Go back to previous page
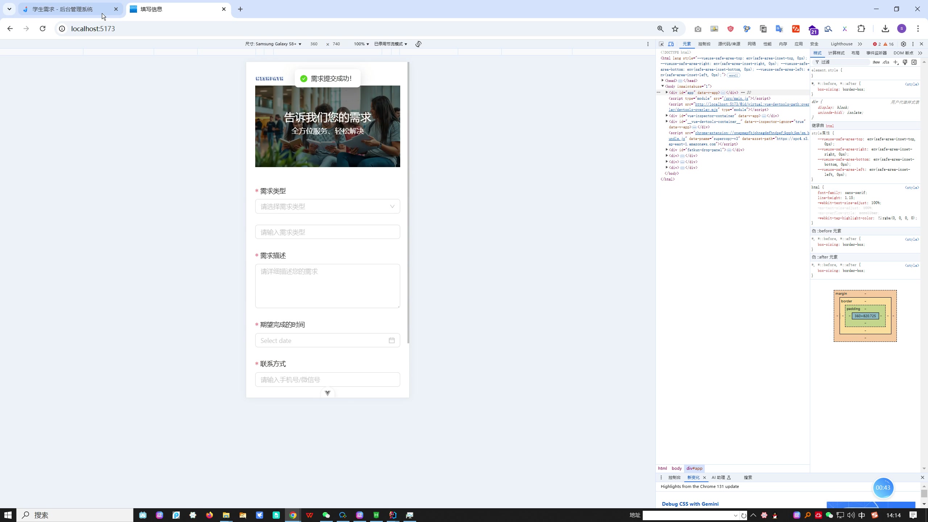The width and height of the screenshot is (928, 522). pyautogui.click(x=10, y=29)
